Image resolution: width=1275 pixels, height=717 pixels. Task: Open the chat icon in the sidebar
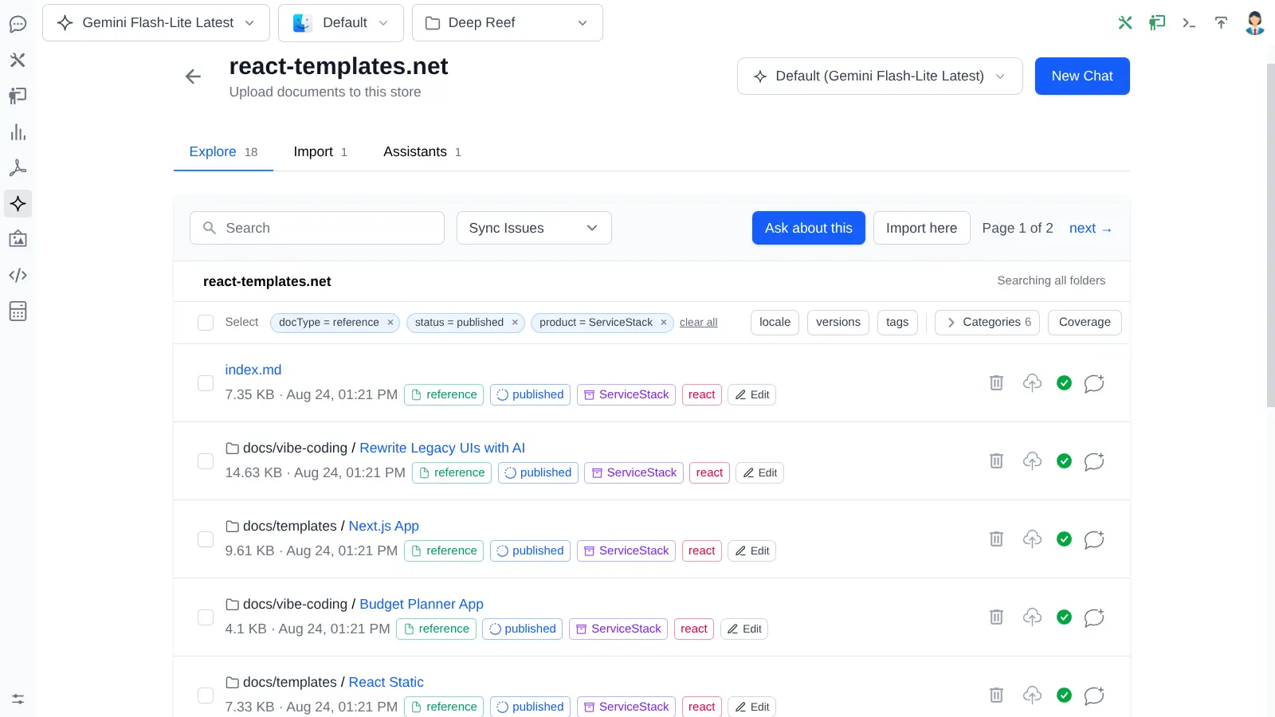[18, 24]
